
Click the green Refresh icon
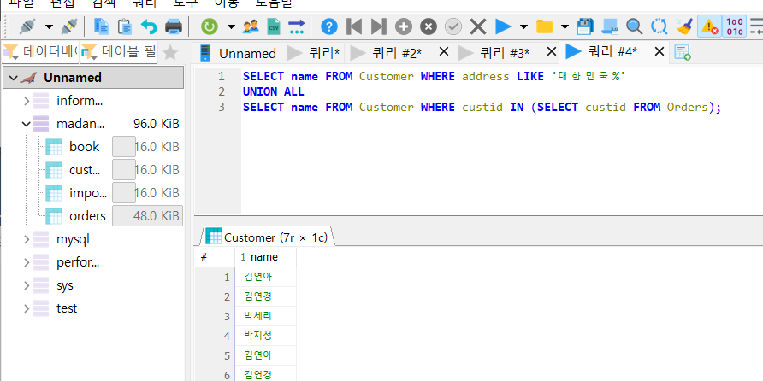tap(210, 26)
